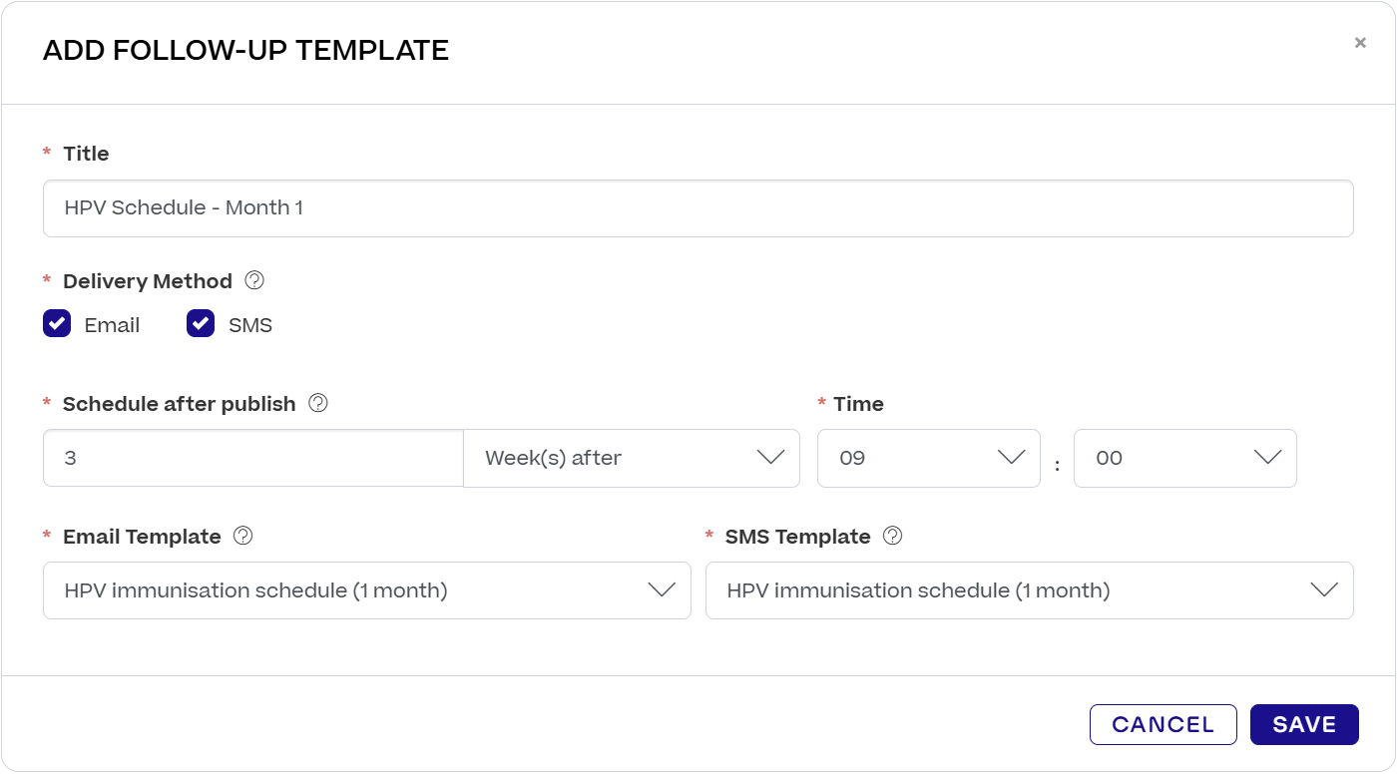The height and width of the screenshot is (774, 1398).
Task: Open the Delivery Method help tooltip
Action: 253,280
